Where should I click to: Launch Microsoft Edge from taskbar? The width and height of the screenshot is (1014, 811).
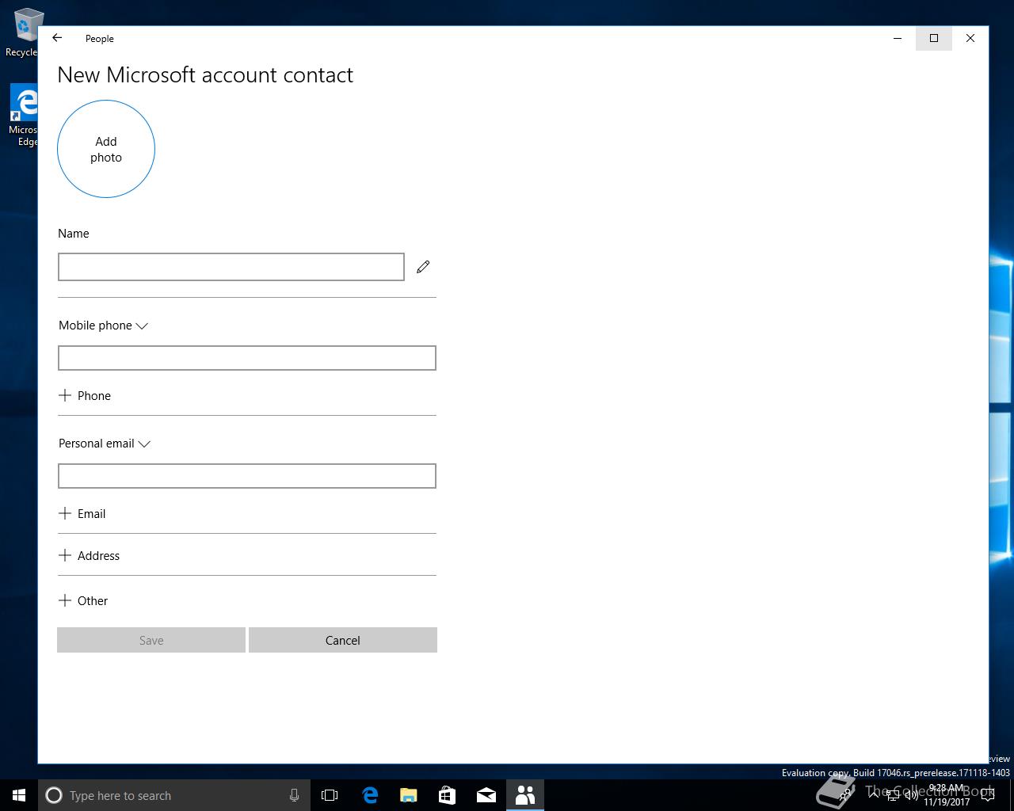[x=370, y=795]
